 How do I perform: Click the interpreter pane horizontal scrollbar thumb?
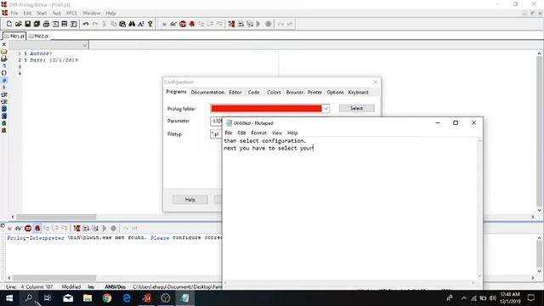click(54, 278)
